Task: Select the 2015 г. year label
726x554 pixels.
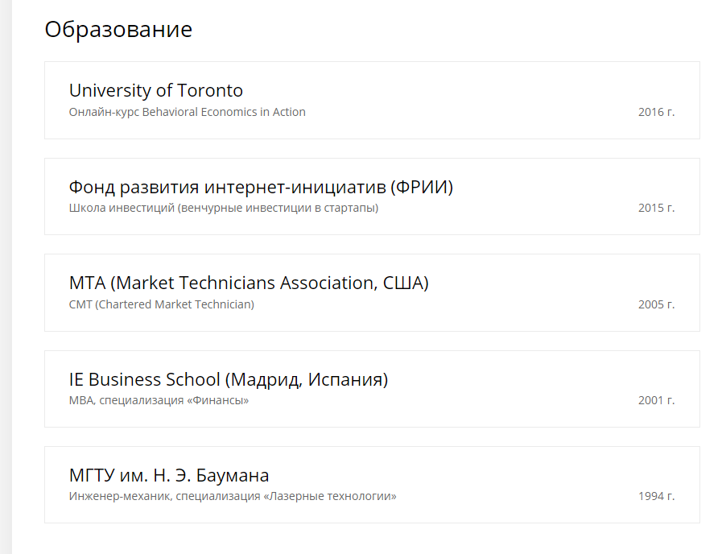Action: click(x=656, y=208)
